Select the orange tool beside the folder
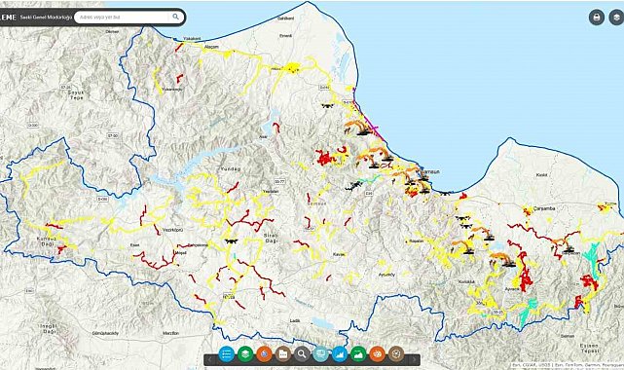This screenshot has width=624, height=370. tap(264, 353)
